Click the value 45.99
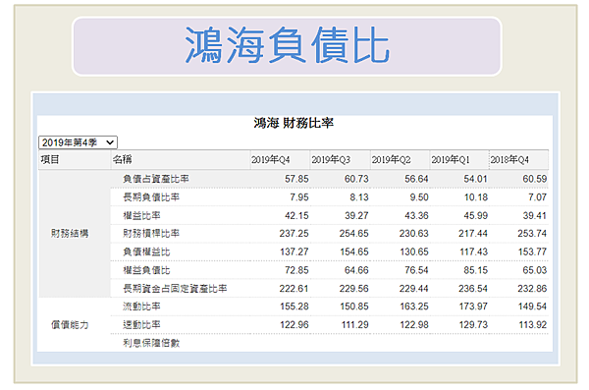589x390 pixels. tap(475, 216)
